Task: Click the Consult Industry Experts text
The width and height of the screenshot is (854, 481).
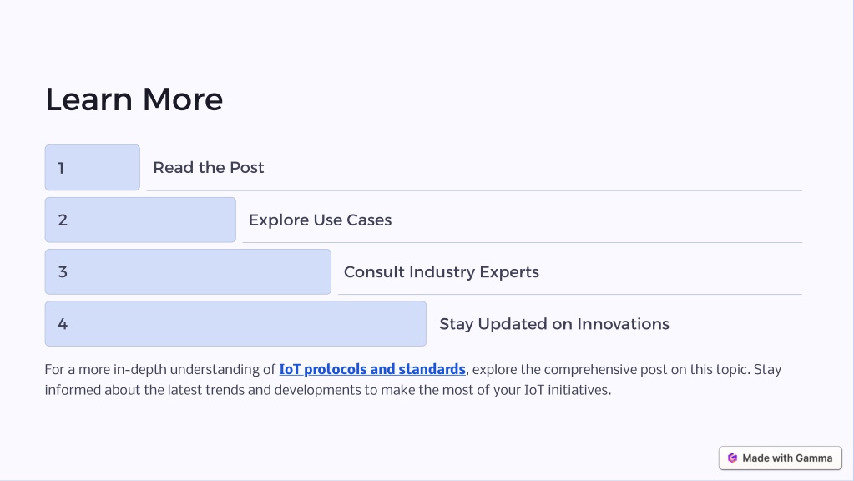Action: (441, 272)
